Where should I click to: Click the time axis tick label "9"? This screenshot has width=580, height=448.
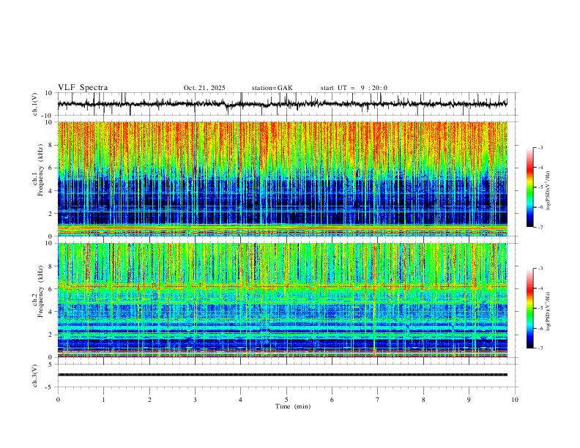(469, 400)
